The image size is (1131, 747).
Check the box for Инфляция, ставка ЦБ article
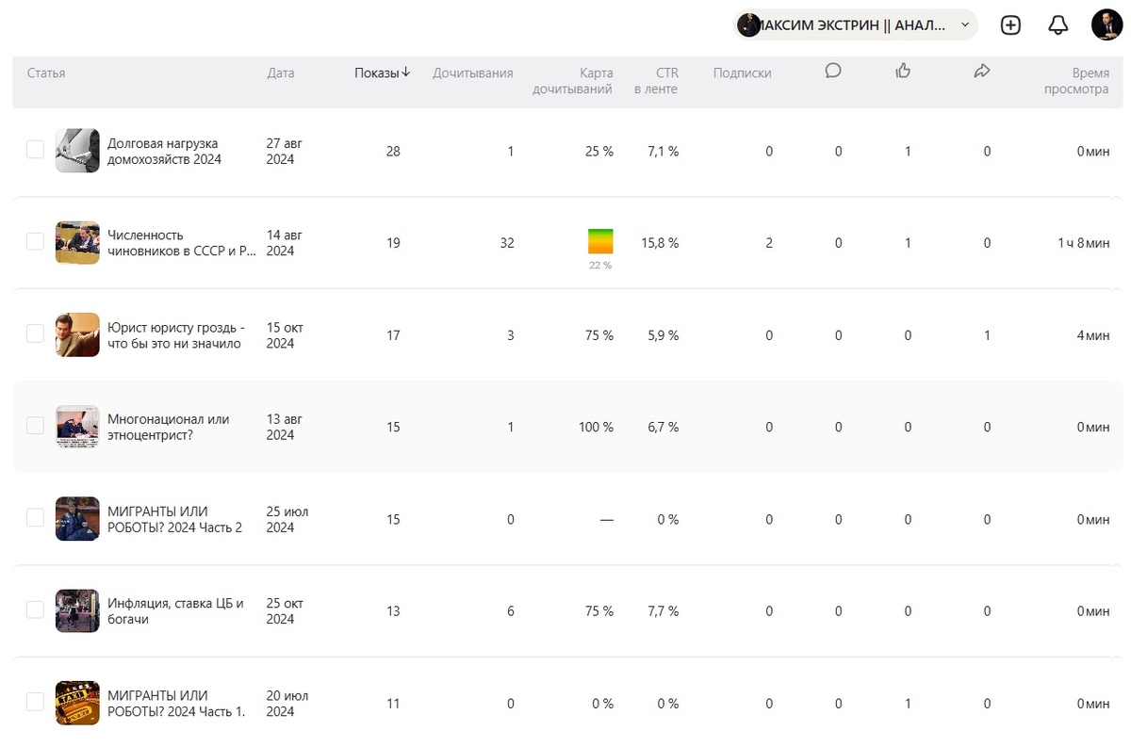click(x=35, y=609)
